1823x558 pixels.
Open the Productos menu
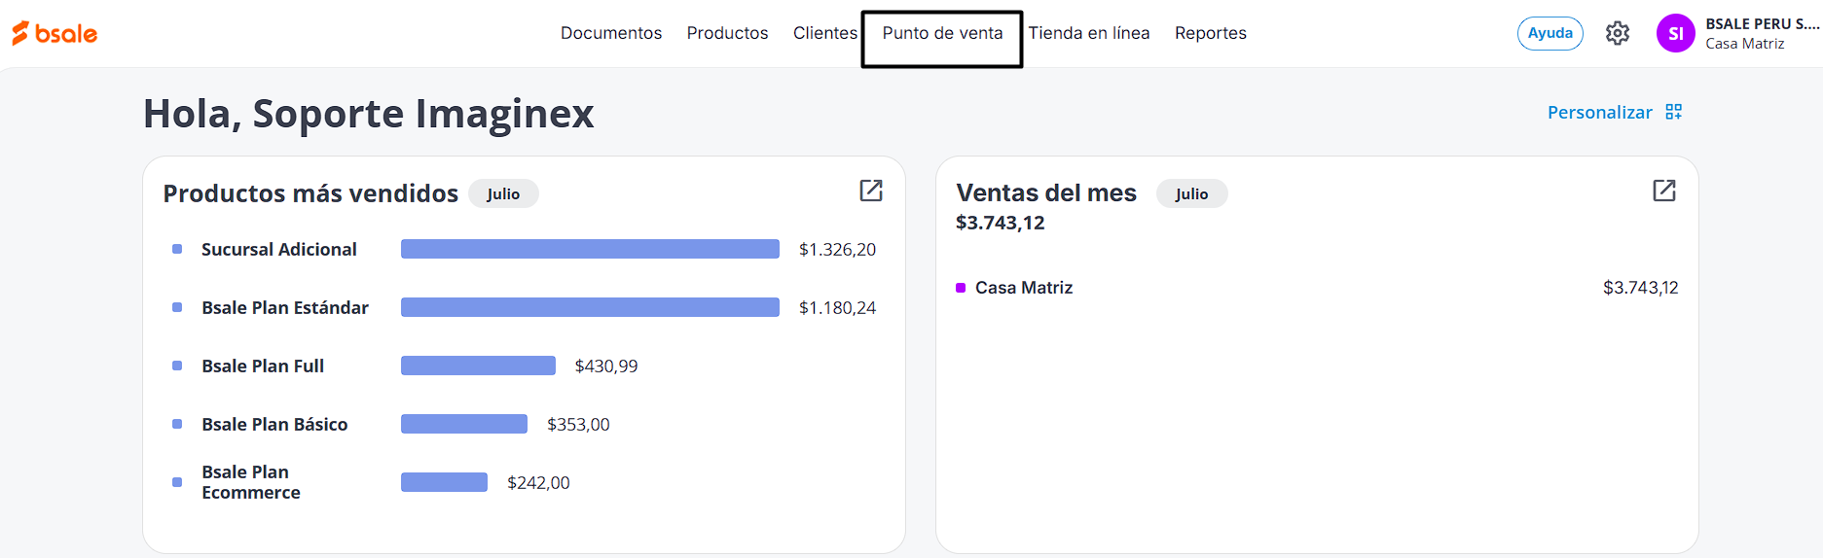click(727, 33)
